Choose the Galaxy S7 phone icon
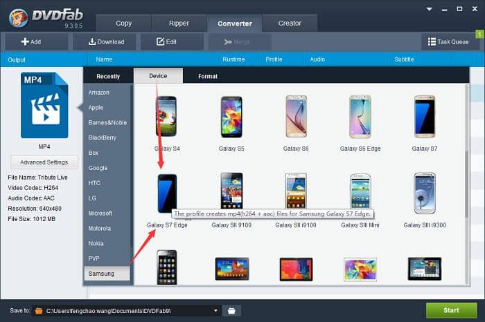 click(425, 116)
